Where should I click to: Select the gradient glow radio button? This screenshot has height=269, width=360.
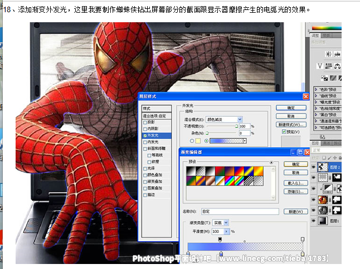(206, 141)
